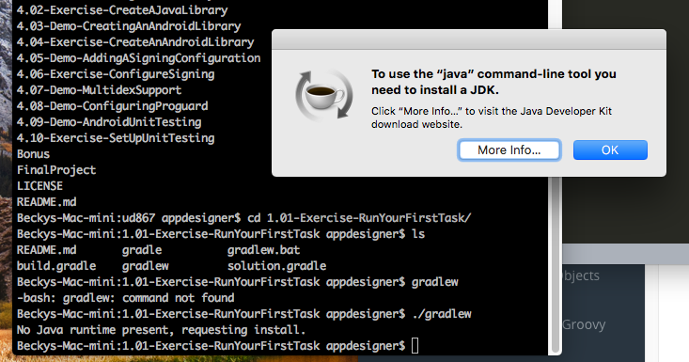The width and height of the screenshot is (689, 362).
Task: Click the FinalProject directory entry
Action: coord(56,170)
